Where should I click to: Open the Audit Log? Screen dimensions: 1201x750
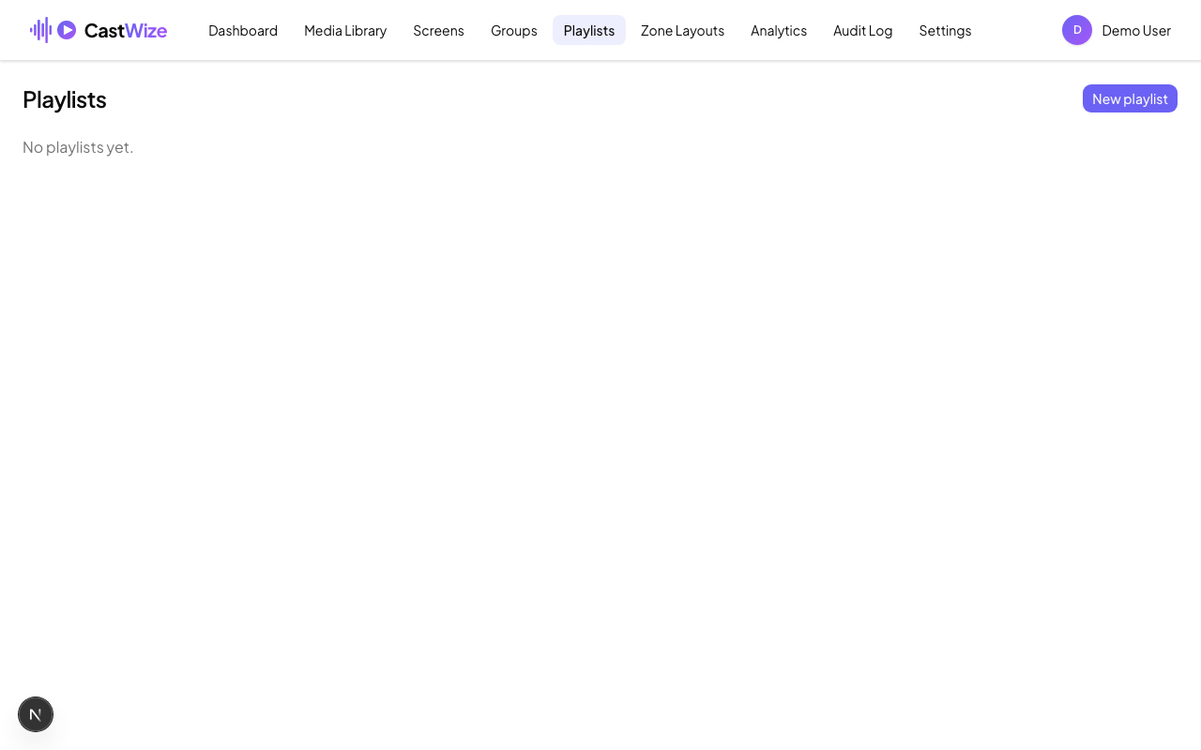click(863, 30)
